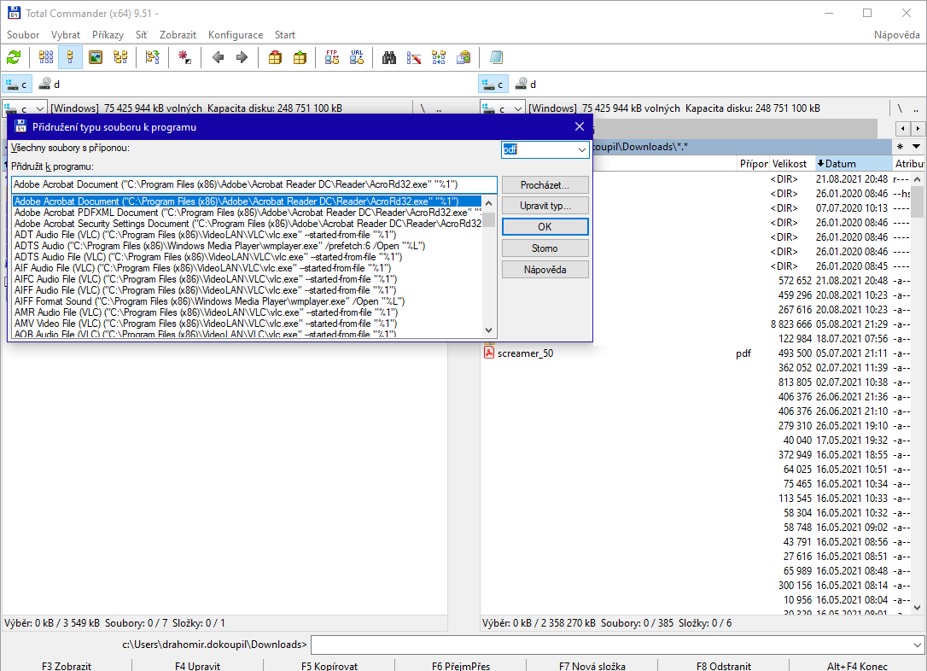This screenshot has height=671, width=927.
Task: Select drive d button in right panel
Action: tap(526, 84)
